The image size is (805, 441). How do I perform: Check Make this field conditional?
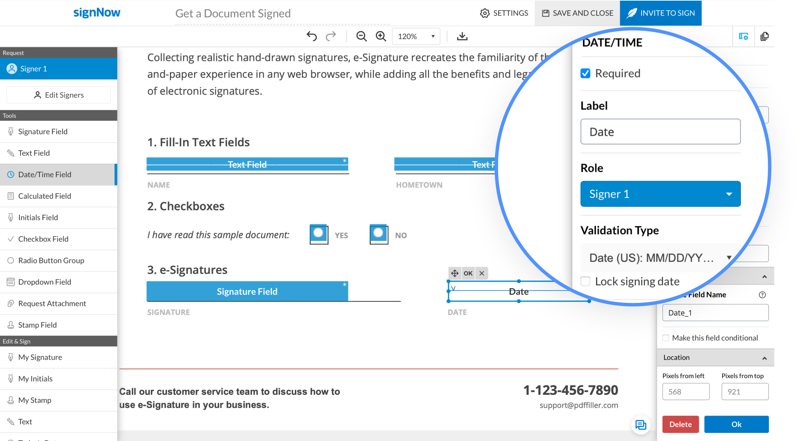[666, 338]
